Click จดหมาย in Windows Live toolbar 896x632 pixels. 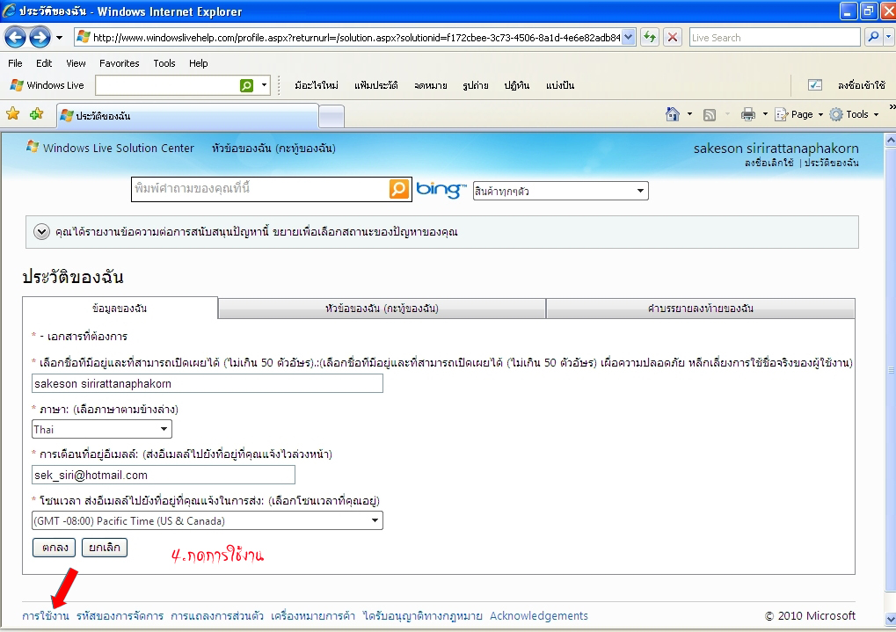coord(431,86)
